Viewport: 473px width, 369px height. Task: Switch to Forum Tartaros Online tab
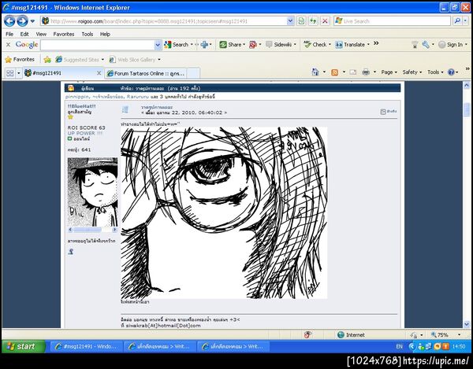146,73
